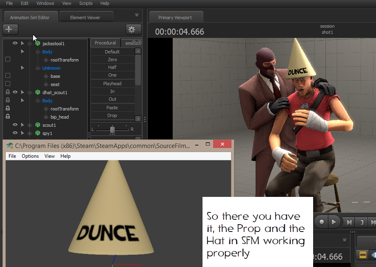
Task: Open the File menu in SFM
Action: (x=9, y=3)
